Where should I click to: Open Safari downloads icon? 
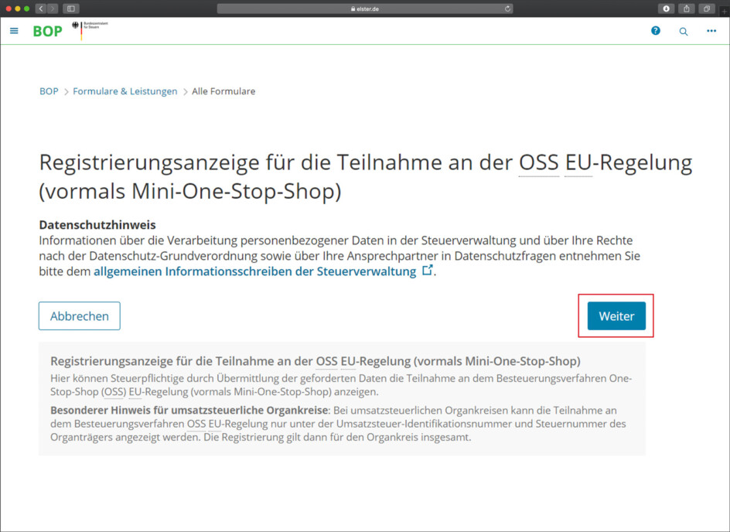pyautogui.click(x=665, y=9)
